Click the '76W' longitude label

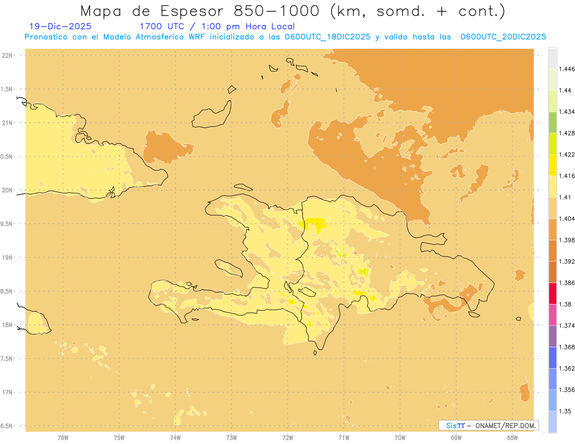63,438
